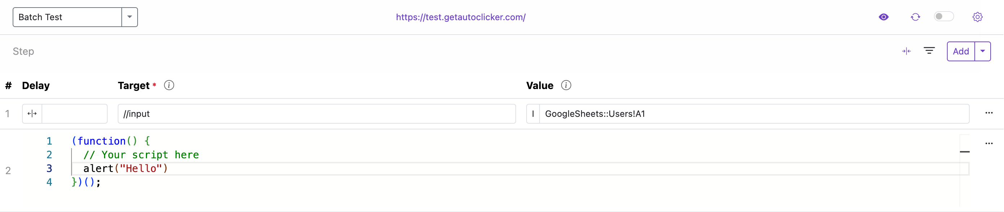
Task: Open row 1 more options menu
Action: click(989, 113)
